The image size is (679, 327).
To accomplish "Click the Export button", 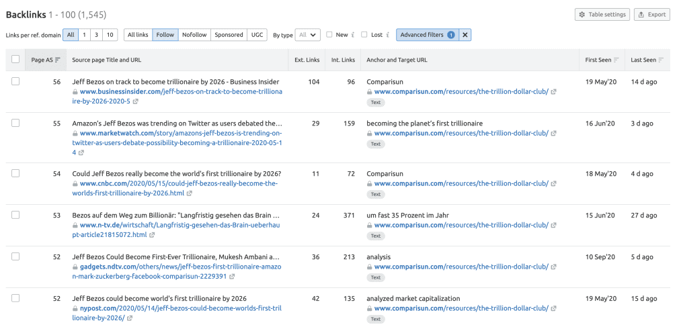I will [x=651, y=14].
